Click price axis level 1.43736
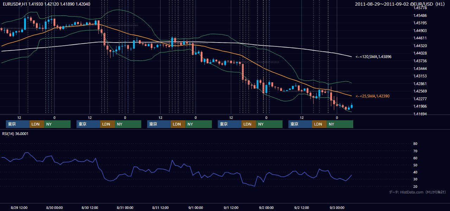 420,61
